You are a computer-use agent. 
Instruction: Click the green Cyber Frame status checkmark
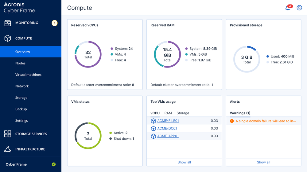[x=54, y=164]
